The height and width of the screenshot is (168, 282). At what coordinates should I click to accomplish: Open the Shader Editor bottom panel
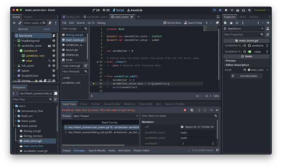click(x=141, y=150)
